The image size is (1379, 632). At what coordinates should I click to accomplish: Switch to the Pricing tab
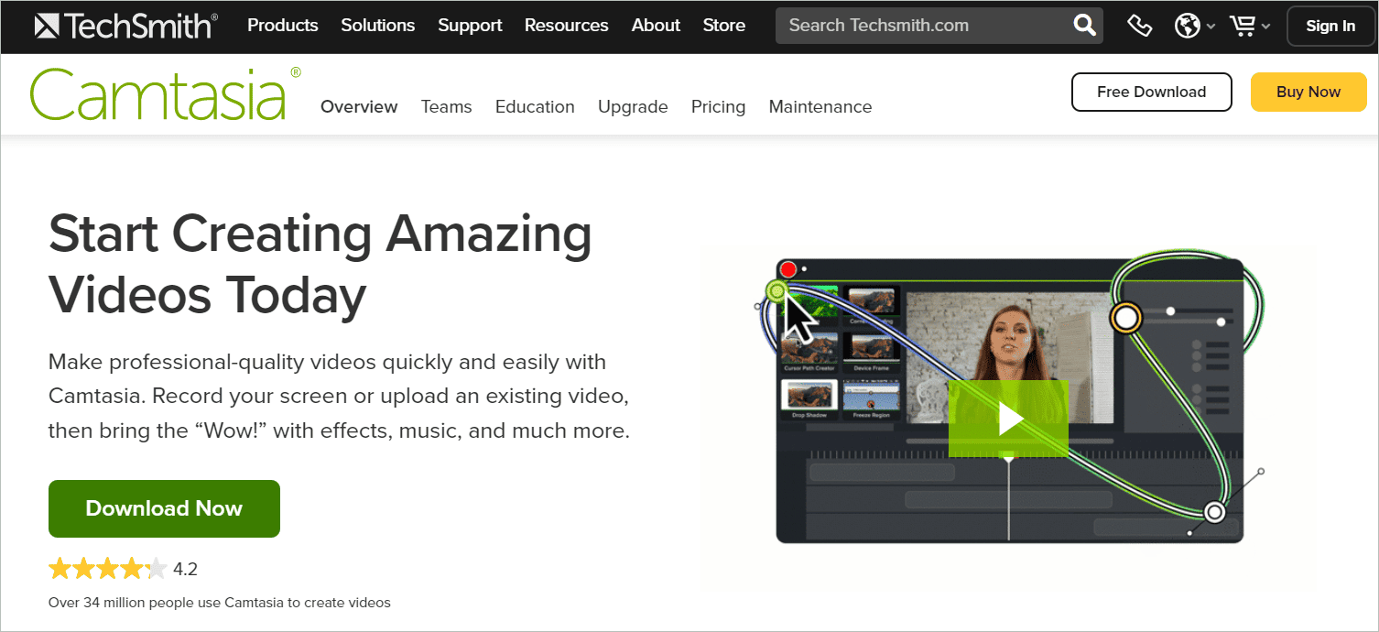(718, 106)
